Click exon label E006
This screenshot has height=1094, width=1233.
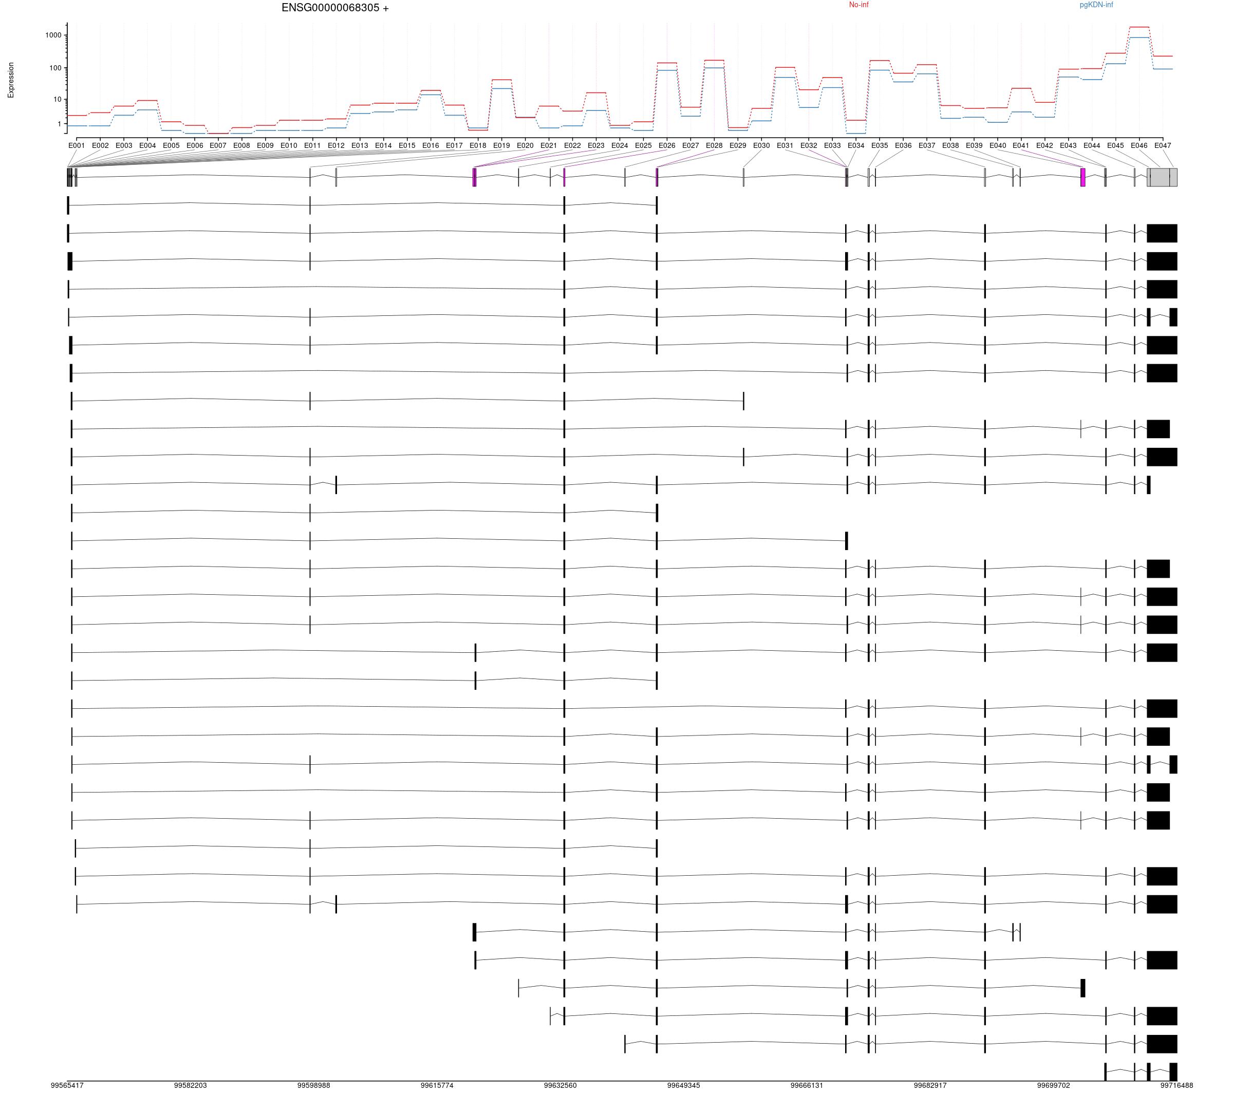click(195, 145)
